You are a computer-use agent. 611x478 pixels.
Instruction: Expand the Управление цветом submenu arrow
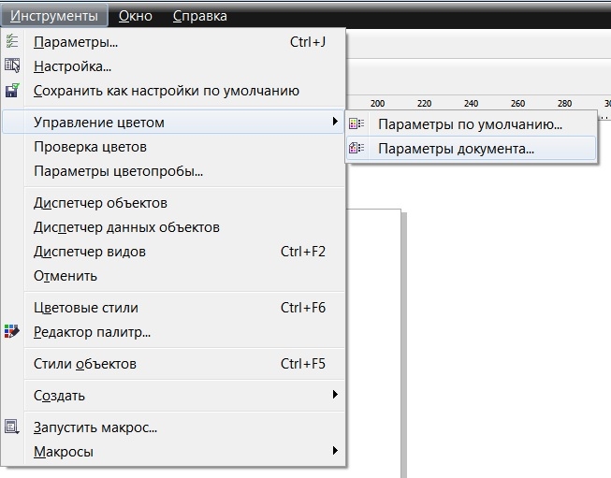click(335, 123)
